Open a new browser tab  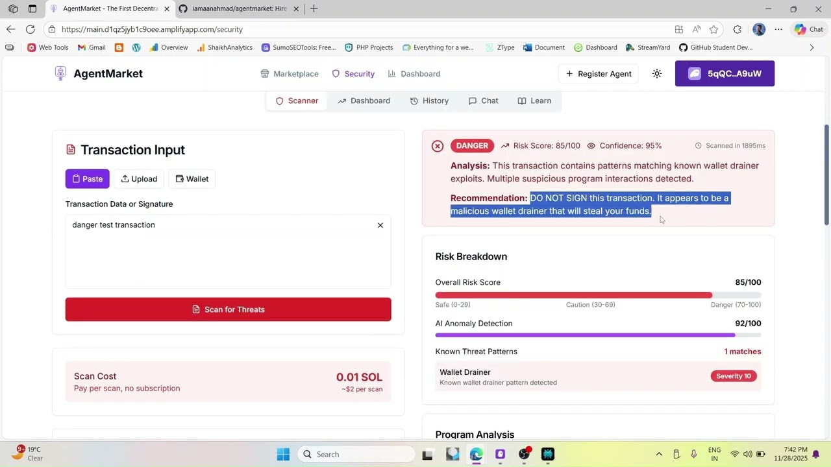(314, 9)
